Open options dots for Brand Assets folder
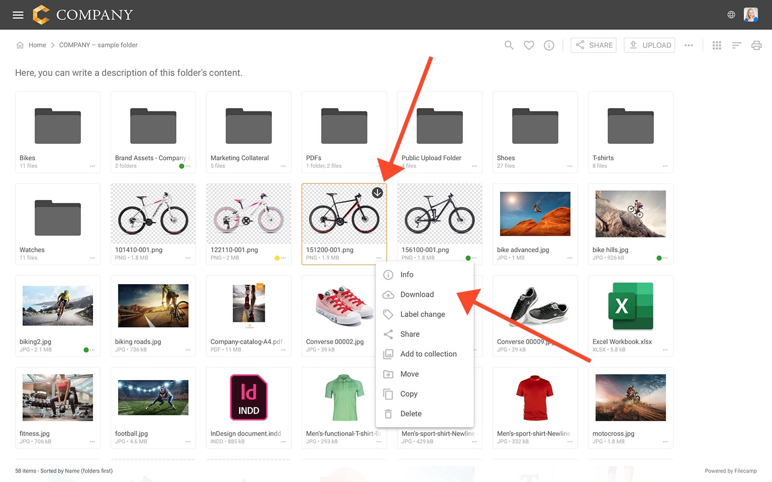The height and width of the screenshot is (482, 772). tap(188, 166)
